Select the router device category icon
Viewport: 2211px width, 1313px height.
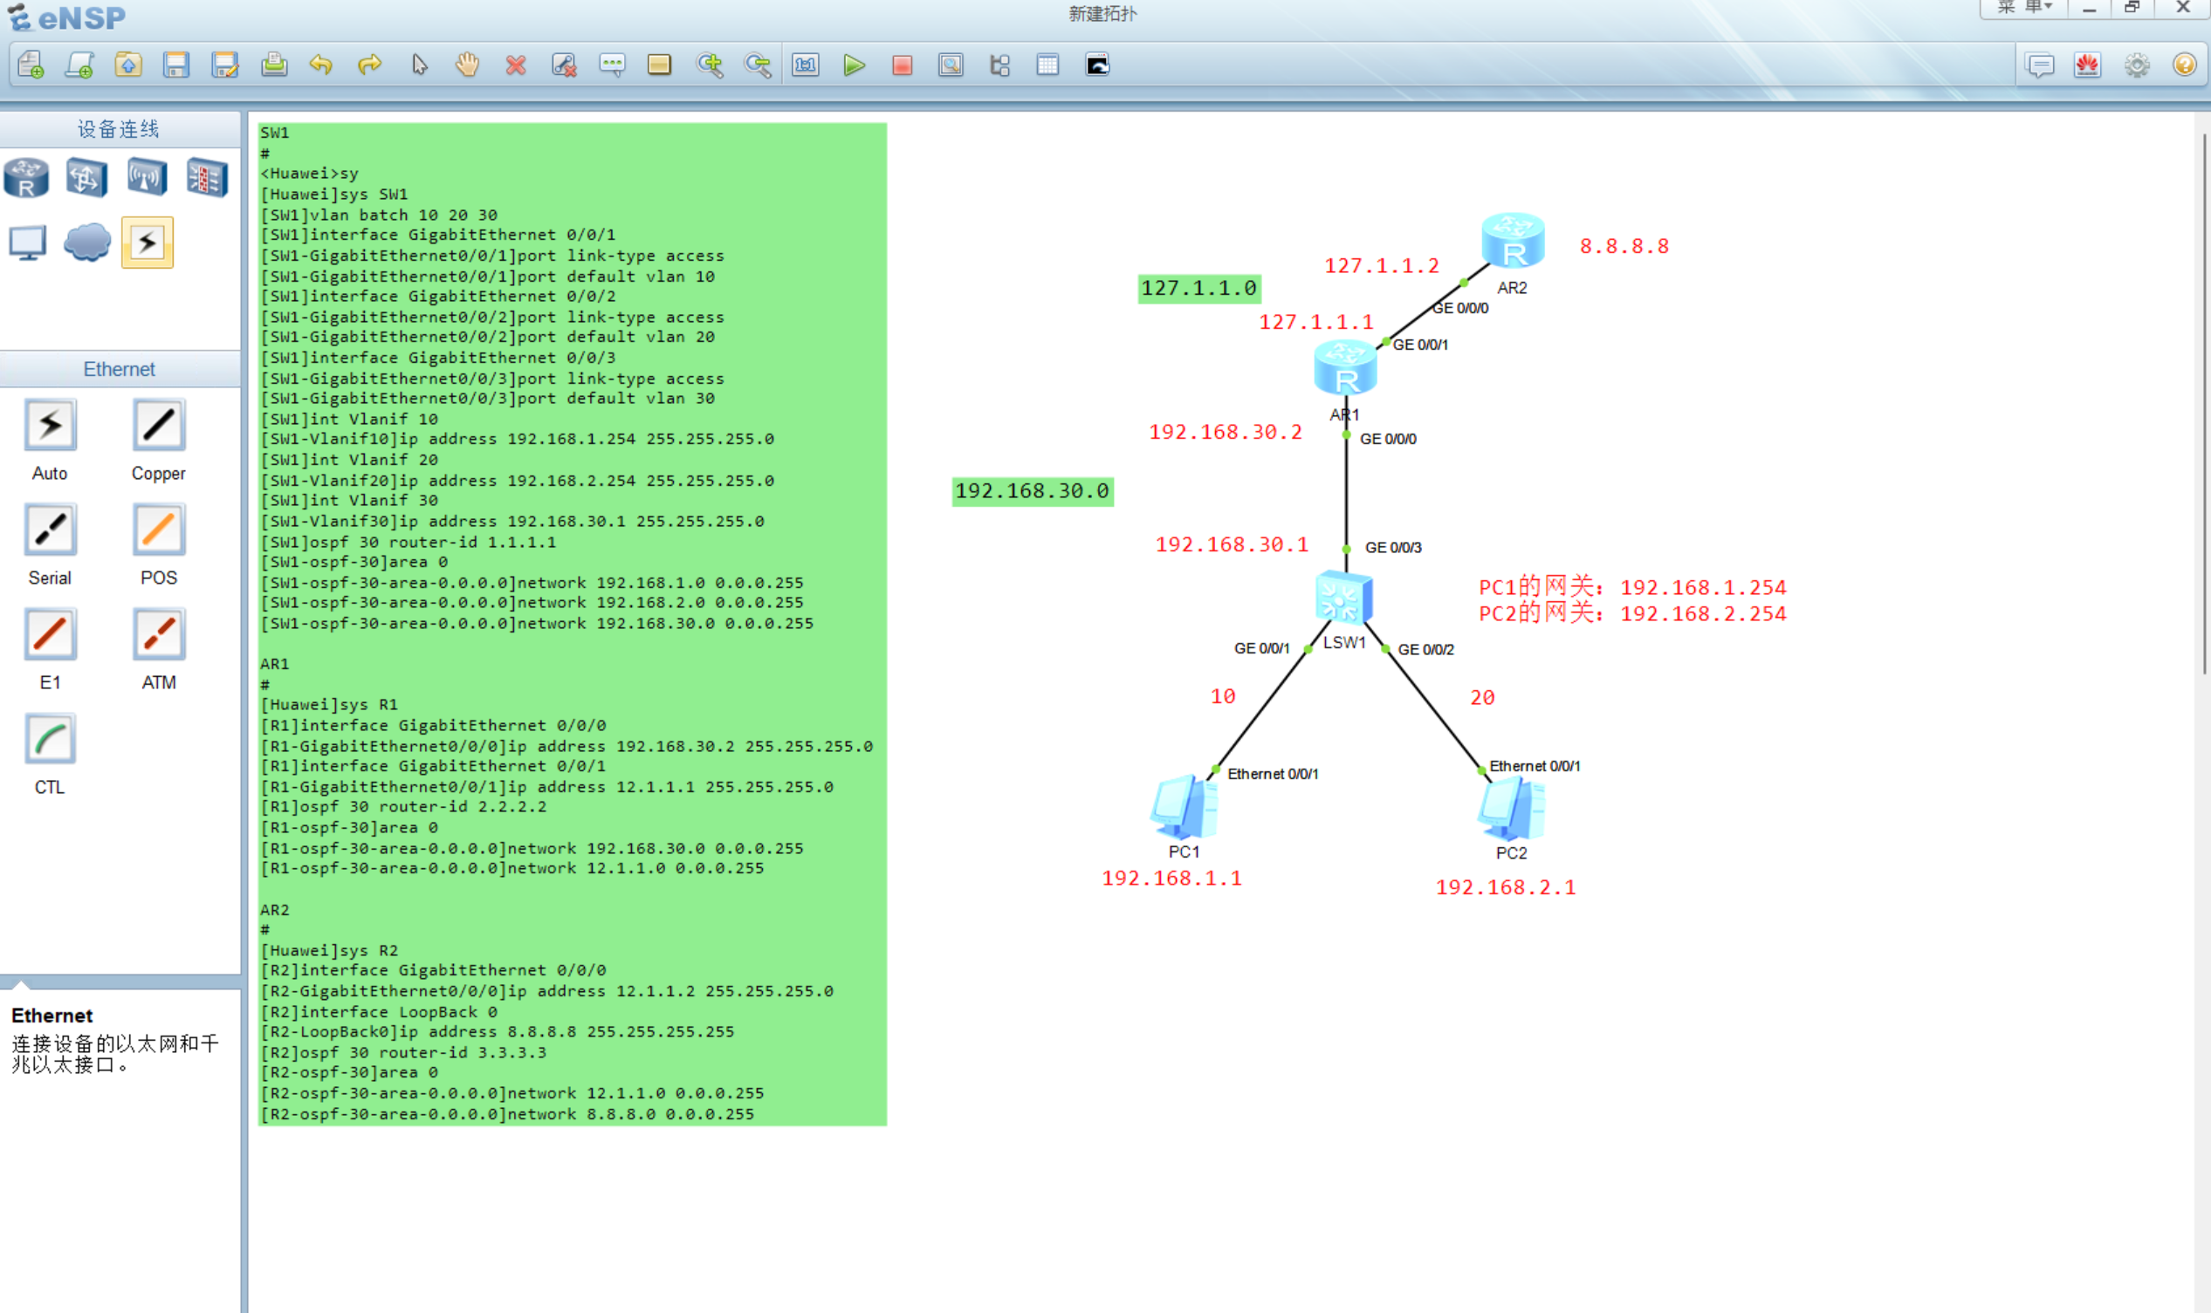click(x=26, y=178)
